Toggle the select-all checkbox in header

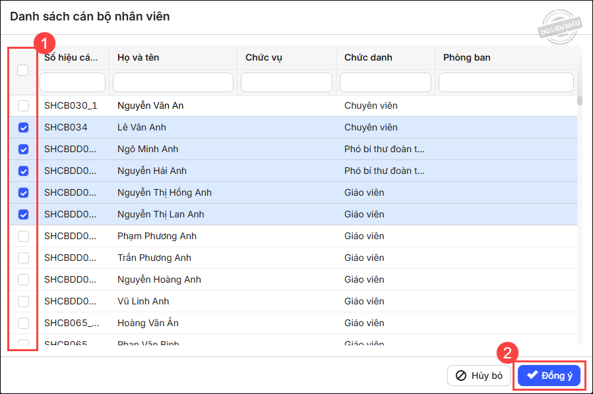[23, 70]
